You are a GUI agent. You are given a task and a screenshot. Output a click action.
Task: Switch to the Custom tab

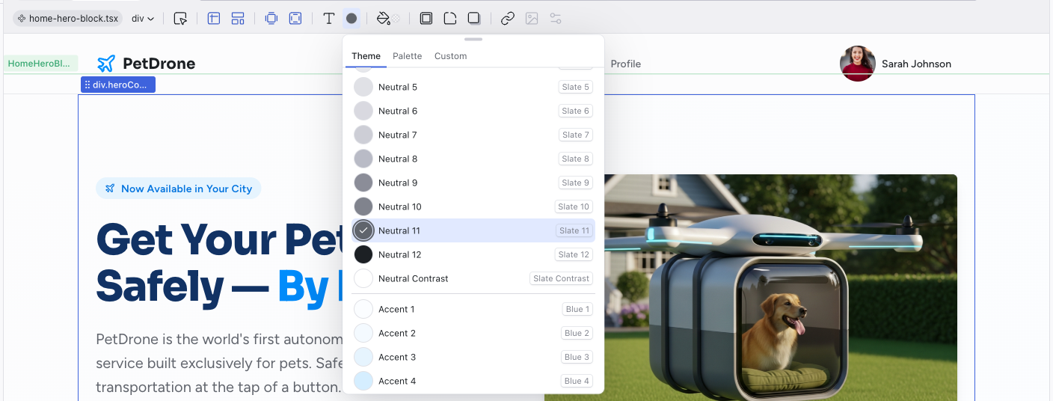(x=450, y=56)
